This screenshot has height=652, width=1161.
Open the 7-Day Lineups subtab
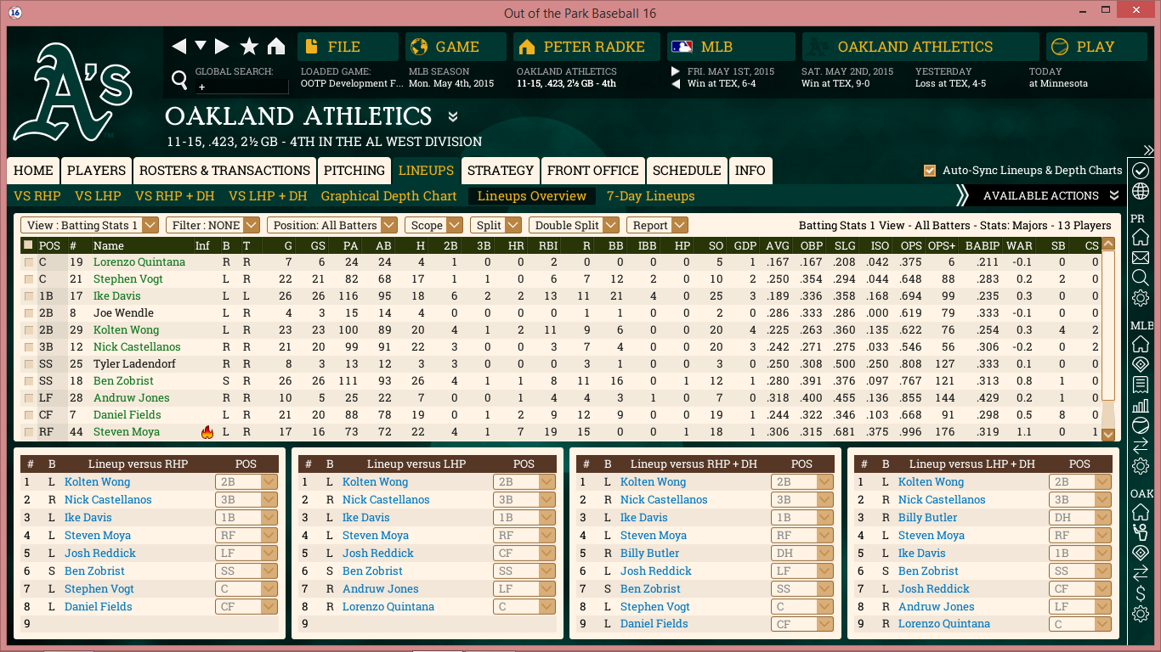[x=650, y=196]
